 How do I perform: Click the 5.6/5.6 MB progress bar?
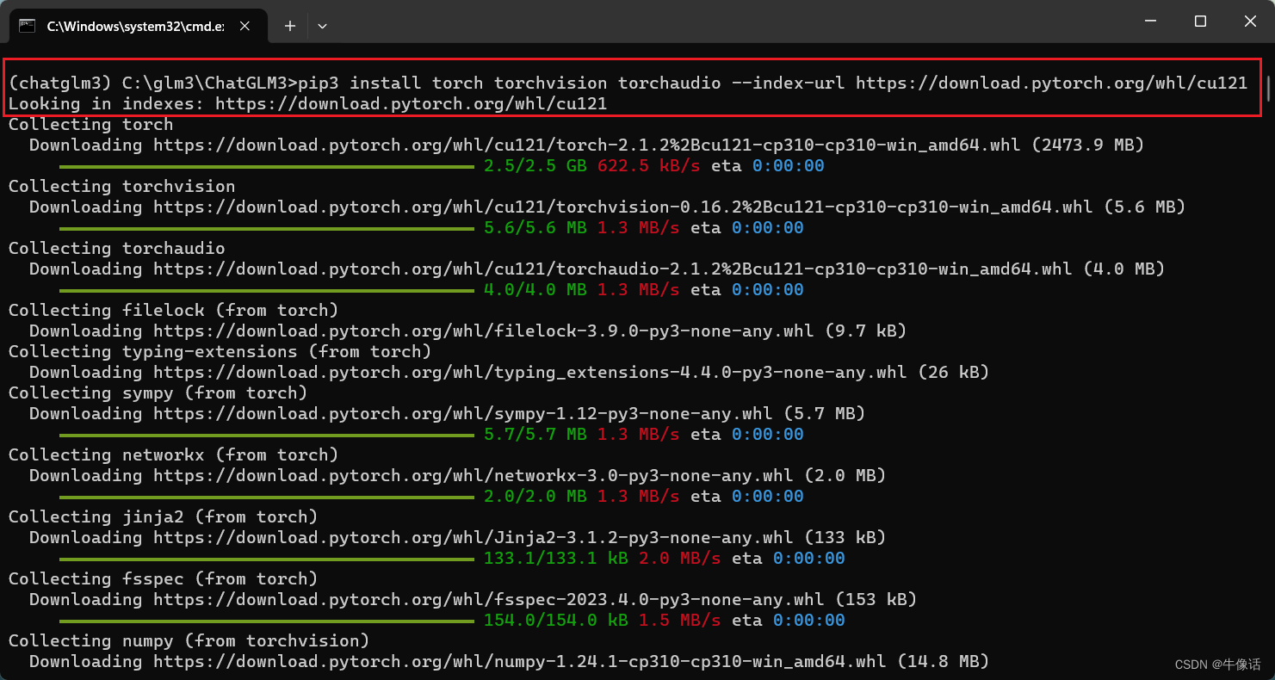[266, 228]
